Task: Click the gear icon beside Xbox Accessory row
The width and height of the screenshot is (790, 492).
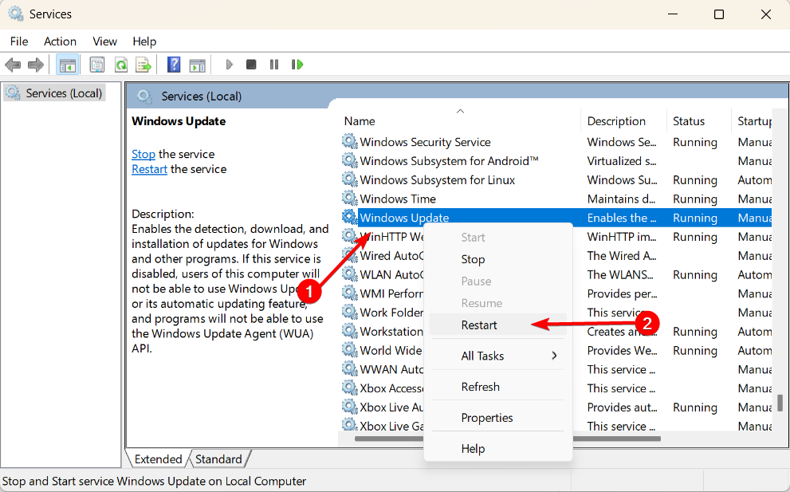Action: [349, 388]
